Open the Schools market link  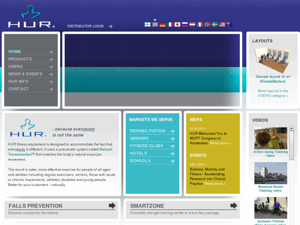pos(140,161)
